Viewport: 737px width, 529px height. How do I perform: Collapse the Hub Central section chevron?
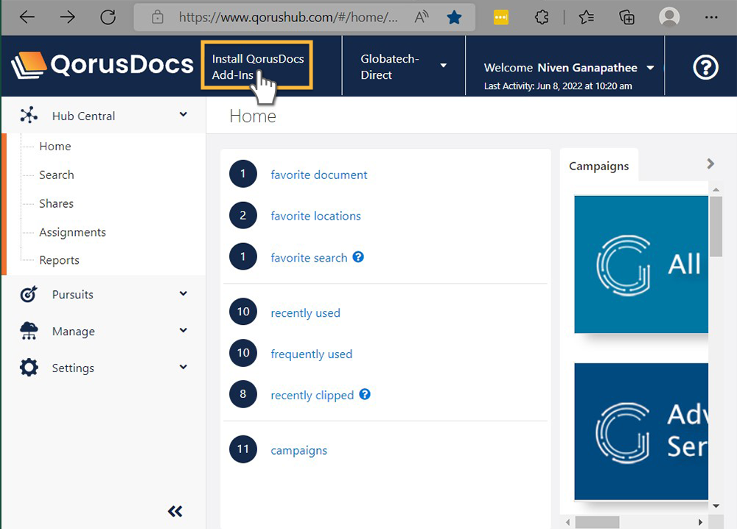[x=184, y=114]
